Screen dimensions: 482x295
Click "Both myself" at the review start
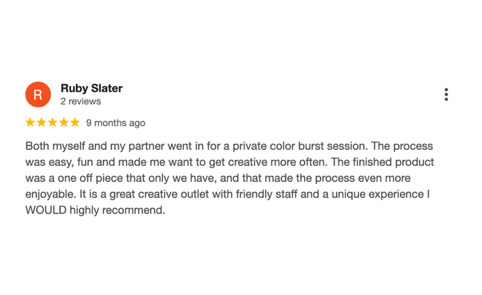point(53,146)
